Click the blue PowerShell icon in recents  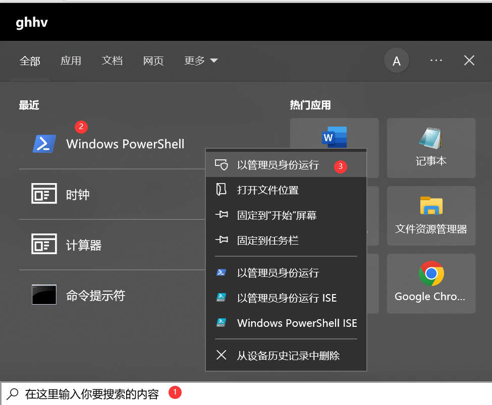[44, 144]
